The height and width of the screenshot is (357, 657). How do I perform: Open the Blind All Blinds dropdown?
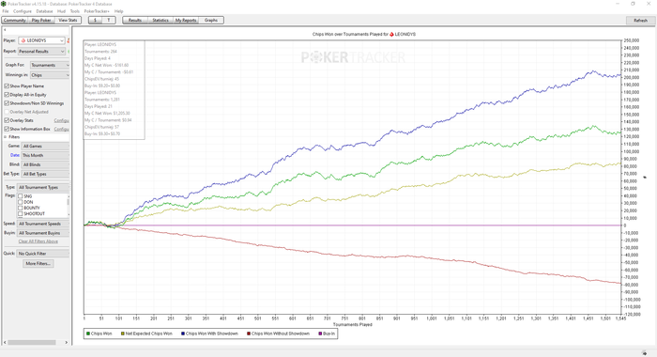[x=45, y=164]
